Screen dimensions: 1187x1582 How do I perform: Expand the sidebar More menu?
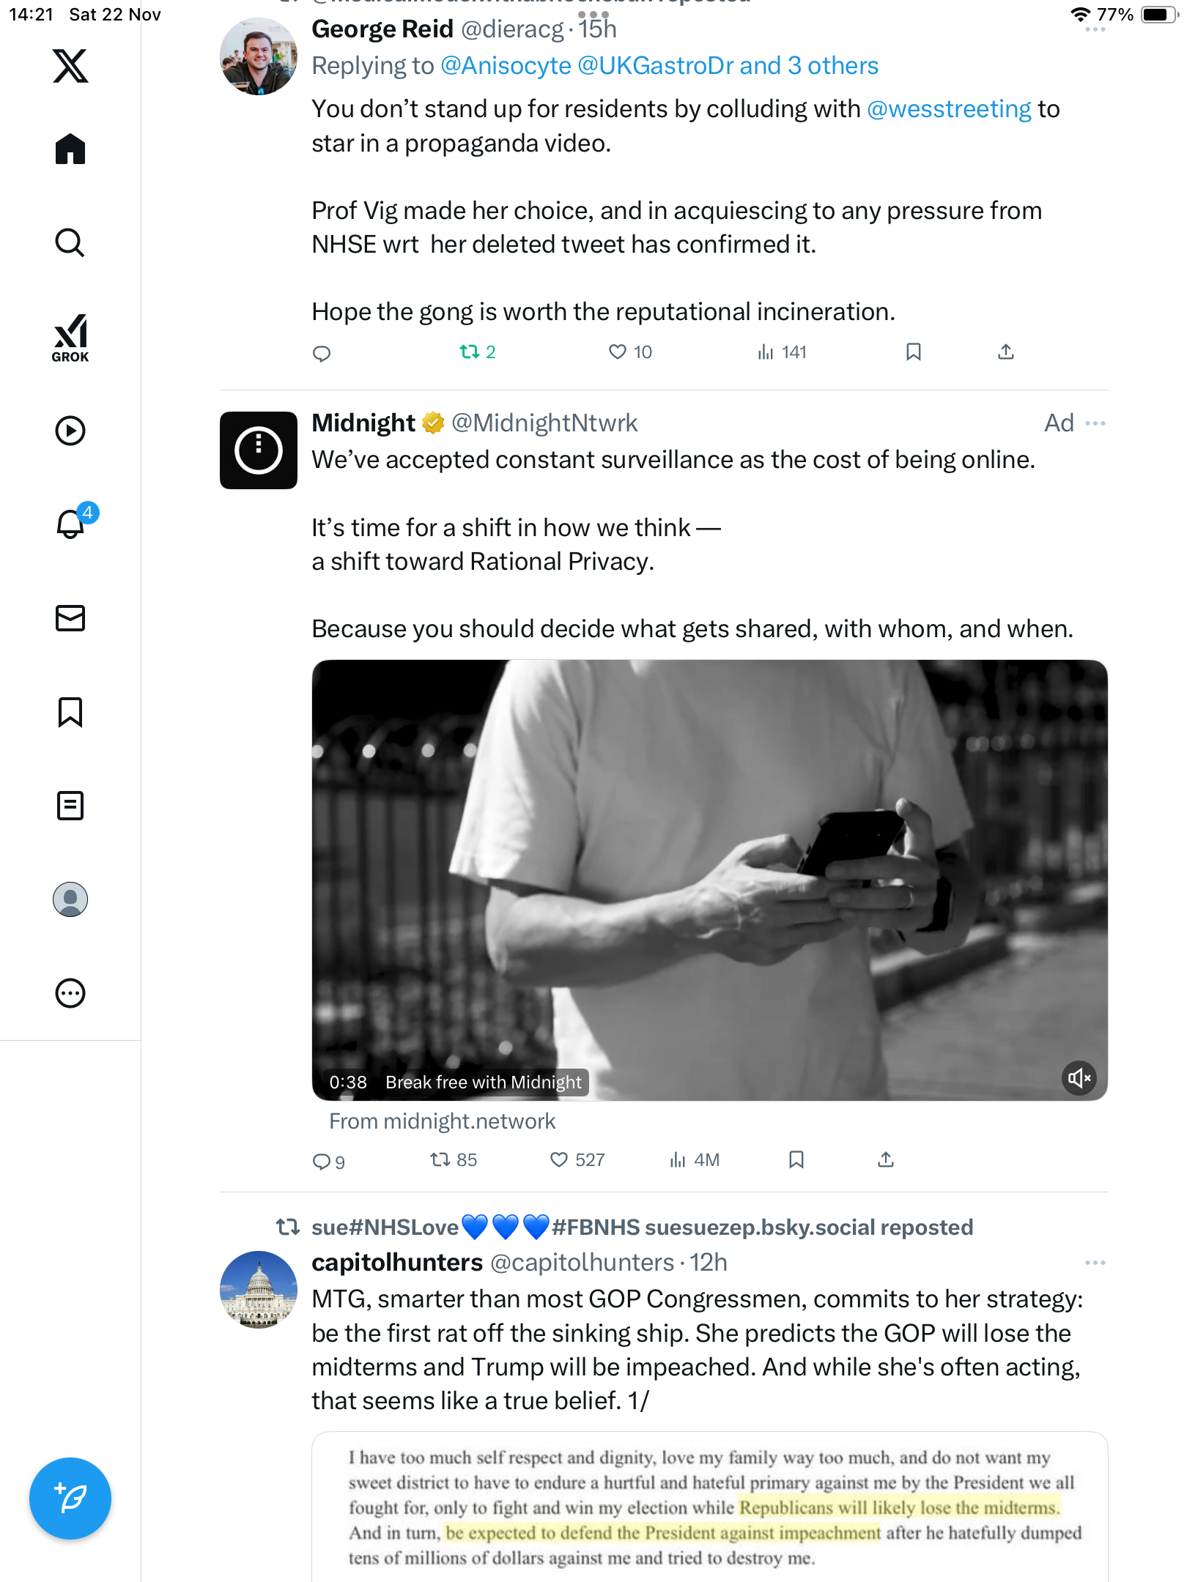pyautogui.click(x=70, y=993)
